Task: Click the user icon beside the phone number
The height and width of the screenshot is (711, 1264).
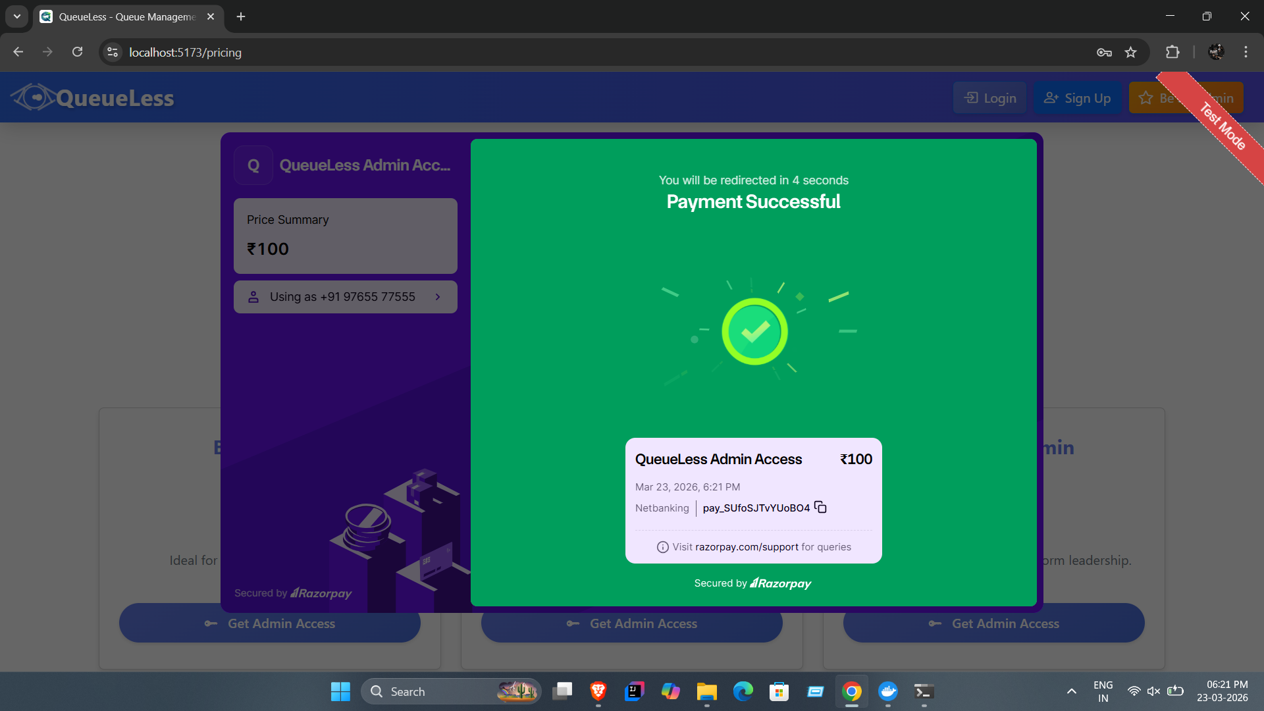Action: [253, 297]
